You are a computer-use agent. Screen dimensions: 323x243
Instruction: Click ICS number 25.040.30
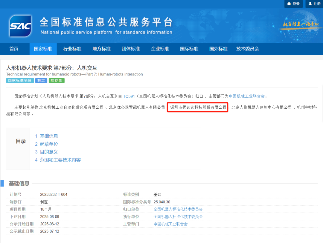(x=162, y=202)
